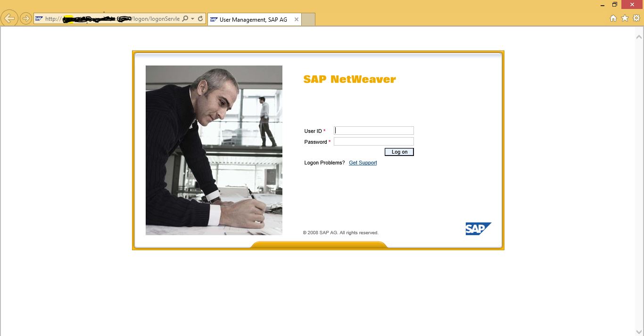Click inside the Password field
644x336 pixels.
click(x=373, y=141)
